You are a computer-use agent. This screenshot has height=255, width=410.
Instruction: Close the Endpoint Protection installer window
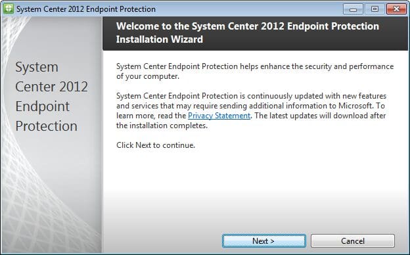coord(396,9)
